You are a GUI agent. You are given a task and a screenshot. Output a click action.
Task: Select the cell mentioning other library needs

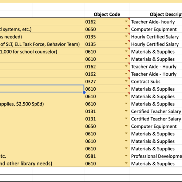pyautogui.click(x=42, y=163)
